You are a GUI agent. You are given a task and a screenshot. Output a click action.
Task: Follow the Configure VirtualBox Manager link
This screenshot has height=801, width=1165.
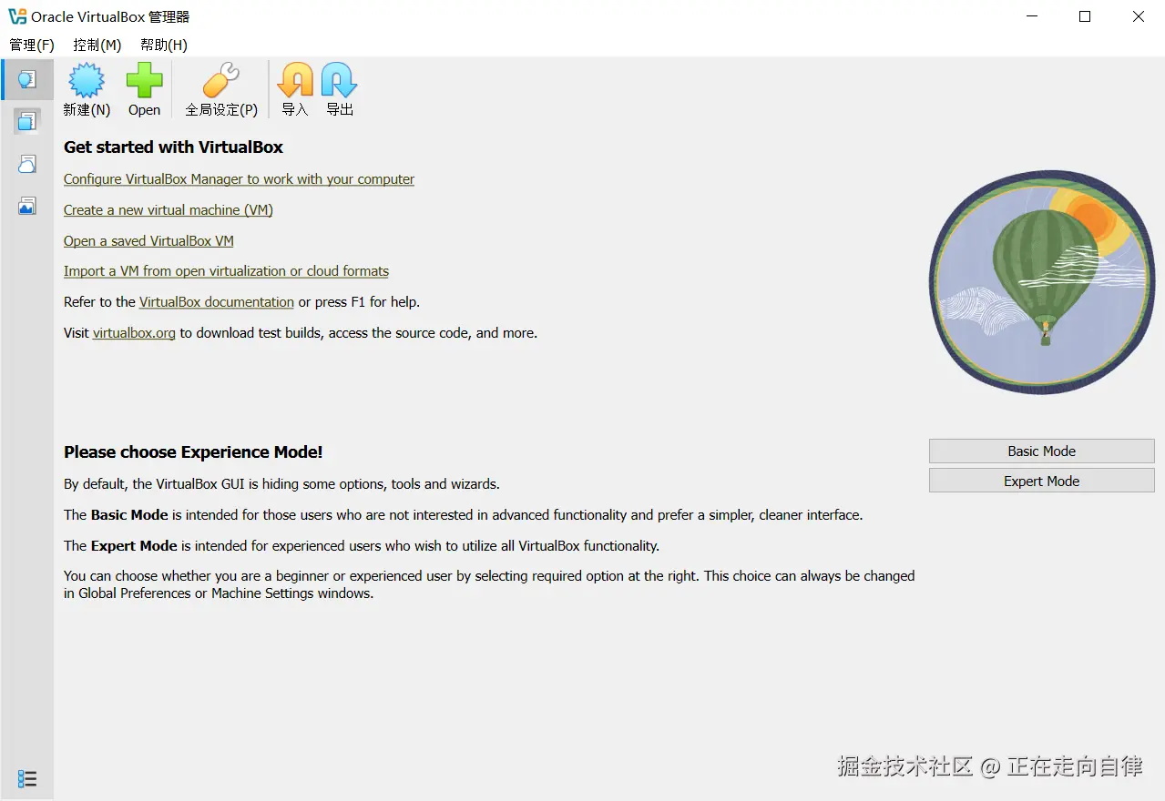239,179
